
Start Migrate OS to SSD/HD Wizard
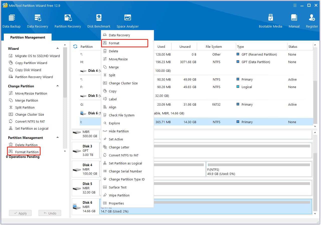pos(34,56)
